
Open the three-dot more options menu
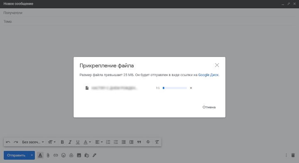click(286, 155)
